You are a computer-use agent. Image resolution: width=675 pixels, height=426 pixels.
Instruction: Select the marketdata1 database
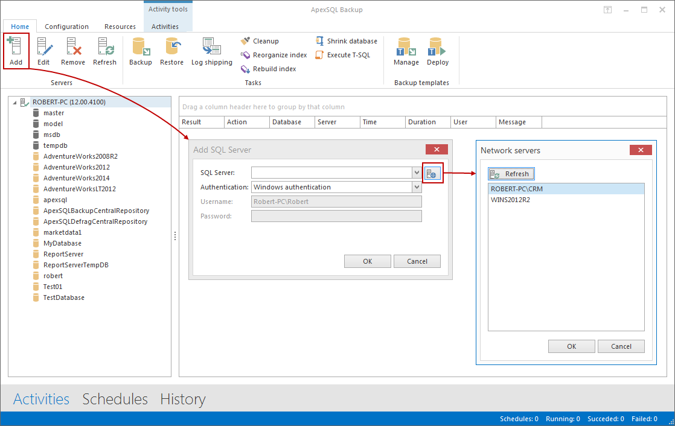click(62, 232)
